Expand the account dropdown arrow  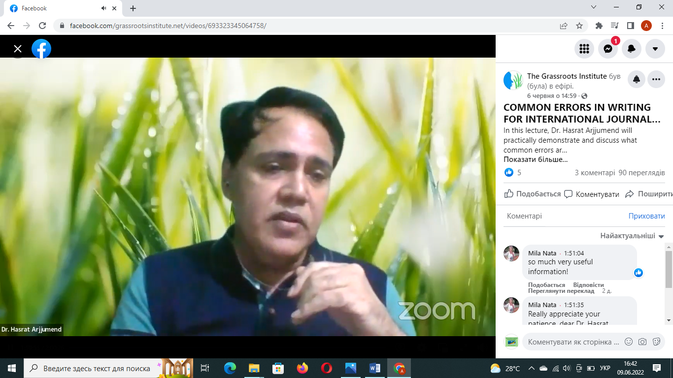tap(655, 49)
